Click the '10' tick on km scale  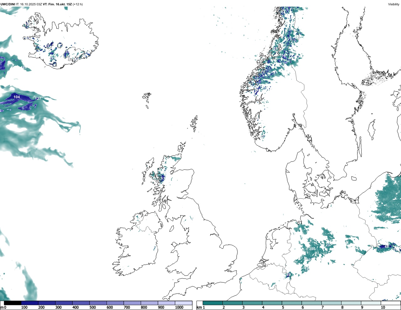pyautogui.click(x=383, y=307)
